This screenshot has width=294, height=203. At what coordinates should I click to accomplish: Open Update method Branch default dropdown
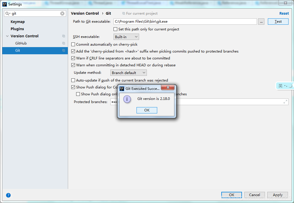(128, 73)
